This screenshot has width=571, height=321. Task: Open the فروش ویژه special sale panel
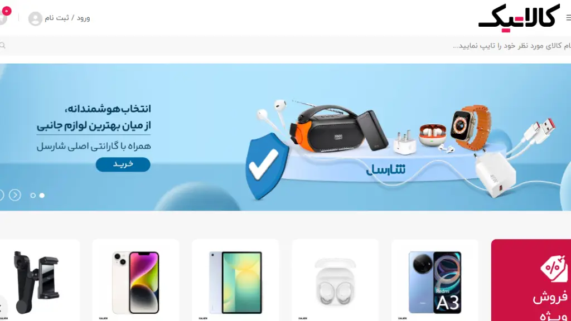[x=531, y=280]
